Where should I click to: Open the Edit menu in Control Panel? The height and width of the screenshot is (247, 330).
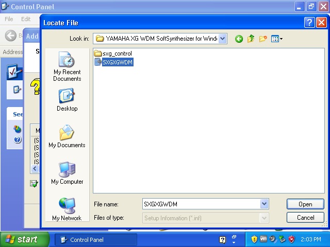tap(26, 19)
